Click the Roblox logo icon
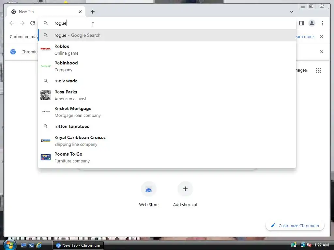Viewport: 334px width, 250px height. 46,49
